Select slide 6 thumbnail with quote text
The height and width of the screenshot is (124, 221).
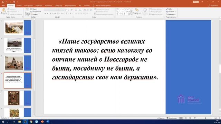pos(18,81)
